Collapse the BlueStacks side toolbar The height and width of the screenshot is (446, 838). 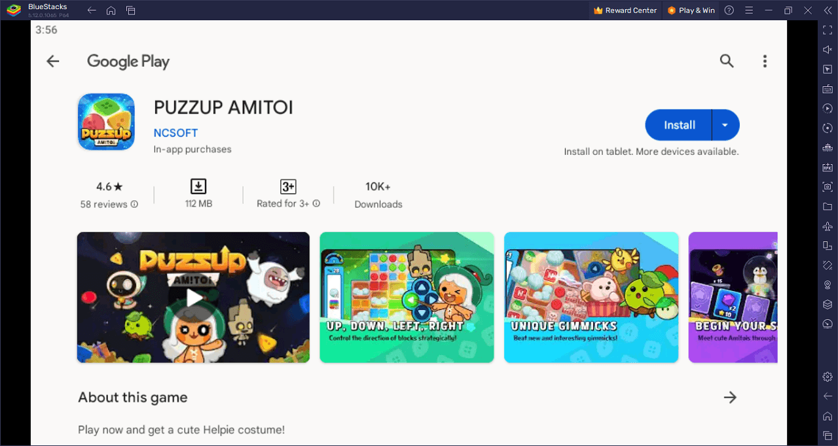pos(828,10)
